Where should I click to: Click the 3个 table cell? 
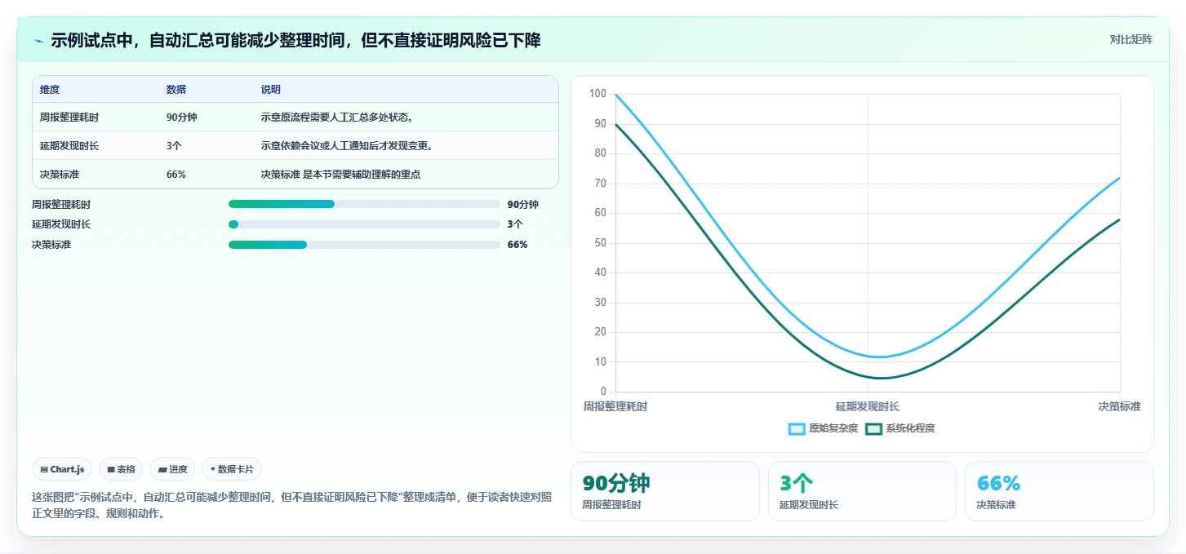tap(174, 146)
